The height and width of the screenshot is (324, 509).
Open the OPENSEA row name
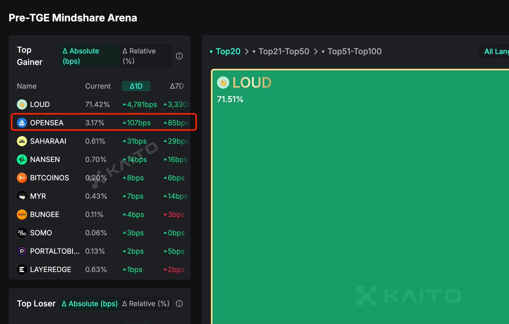click(x=47, y=123)
